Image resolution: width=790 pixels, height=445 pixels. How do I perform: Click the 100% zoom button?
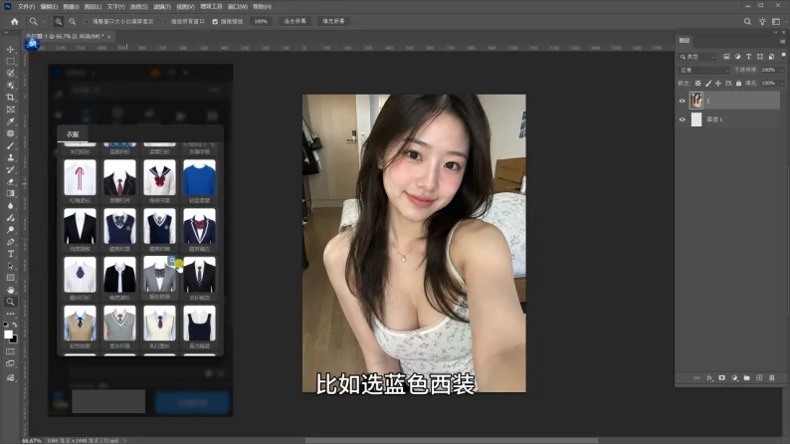(261, 22)
